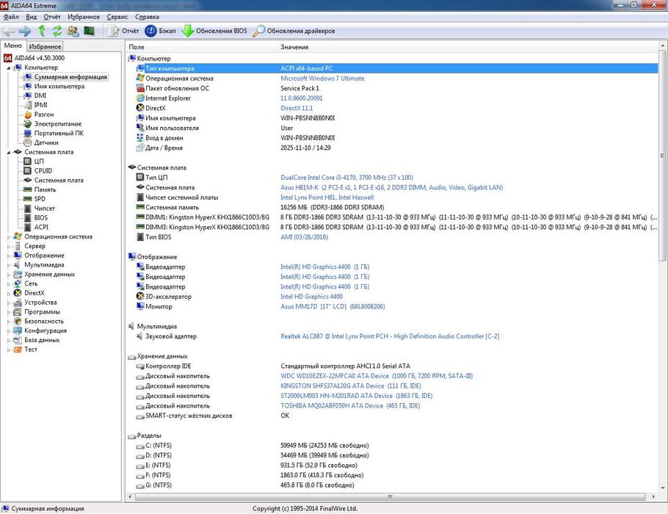Click the Бэкап toolbar button
This screenshot has height=514, width=668.
(x=160, y=31)
